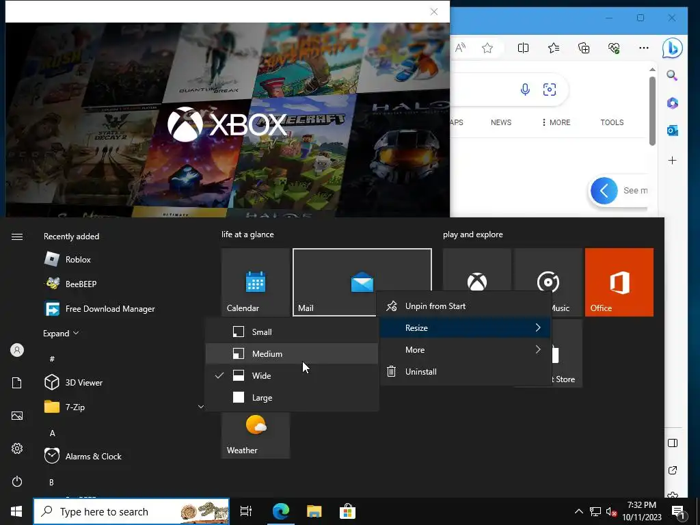
Task: Open Settings gear in Start sidebar
Action: tap(17, 448)
